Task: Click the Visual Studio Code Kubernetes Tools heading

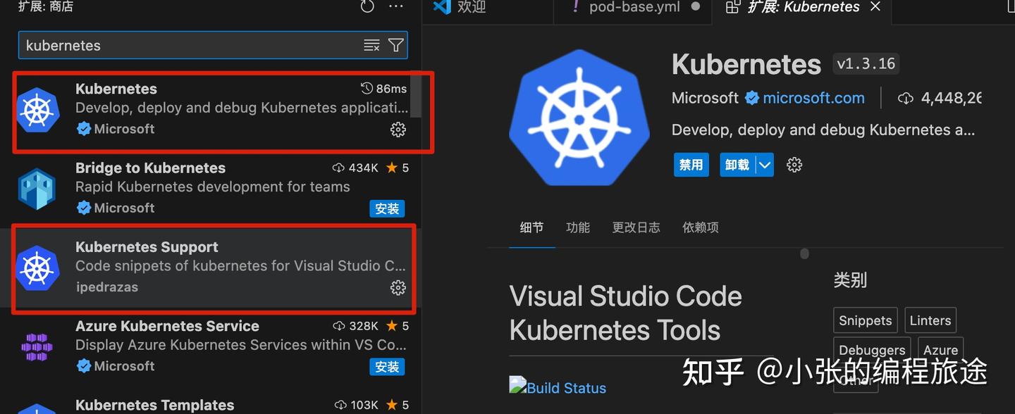Action: pyautogui.click(x=625, y=313)
